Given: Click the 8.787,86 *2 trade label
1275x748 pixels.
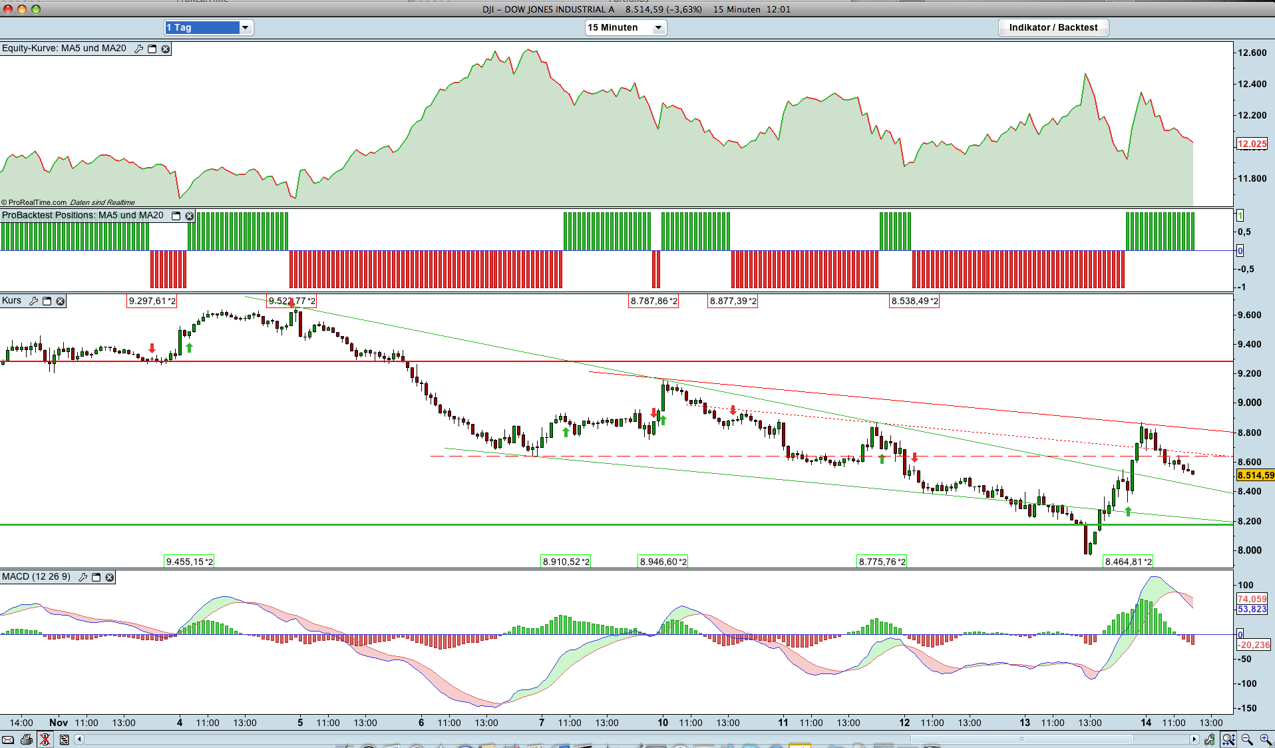Looking at the screenshot, I should (654, 301).
